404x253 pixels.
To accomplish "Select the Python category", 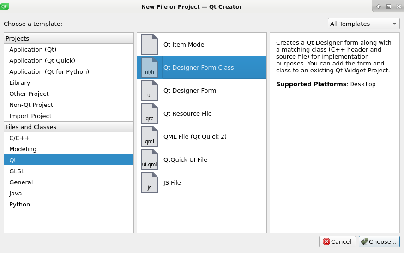I will (x=69, y=204).
